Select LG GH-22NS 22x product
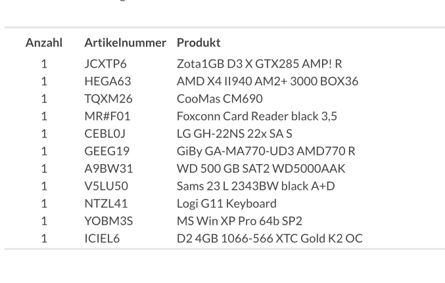The width and height of the screenshot is (445, 283). pos(235,133)
